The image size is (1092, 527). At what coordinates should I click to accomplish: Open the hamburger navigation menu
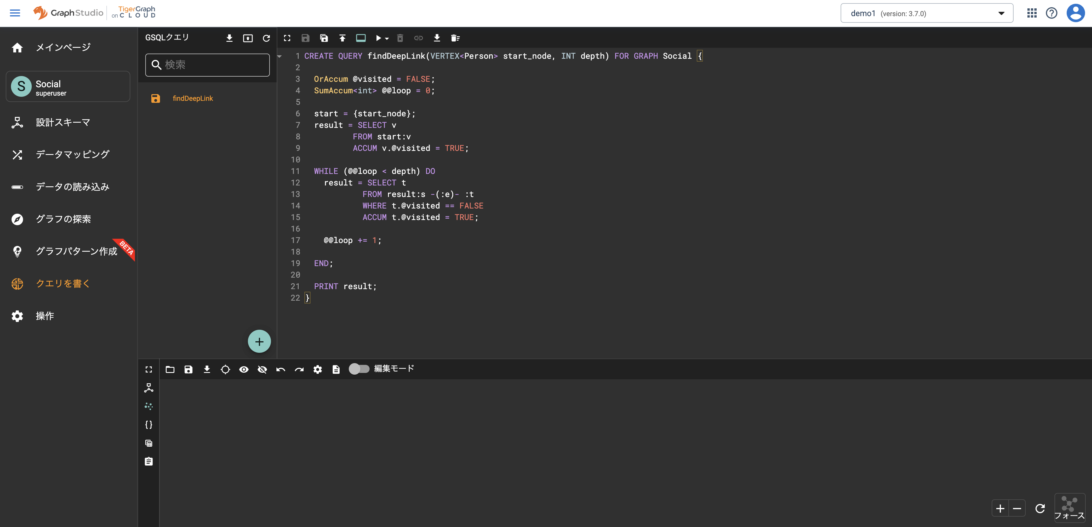[15, 13]
